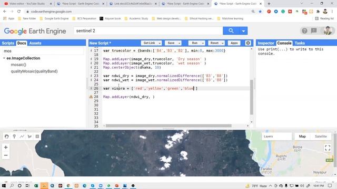Open the search options dropdown arrow
Image resolution: width=337 pixels, height=189 pixels.
click(243, 31)
